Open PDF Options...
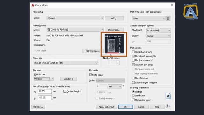Screen dimensions: 204x115 (92, 51)
